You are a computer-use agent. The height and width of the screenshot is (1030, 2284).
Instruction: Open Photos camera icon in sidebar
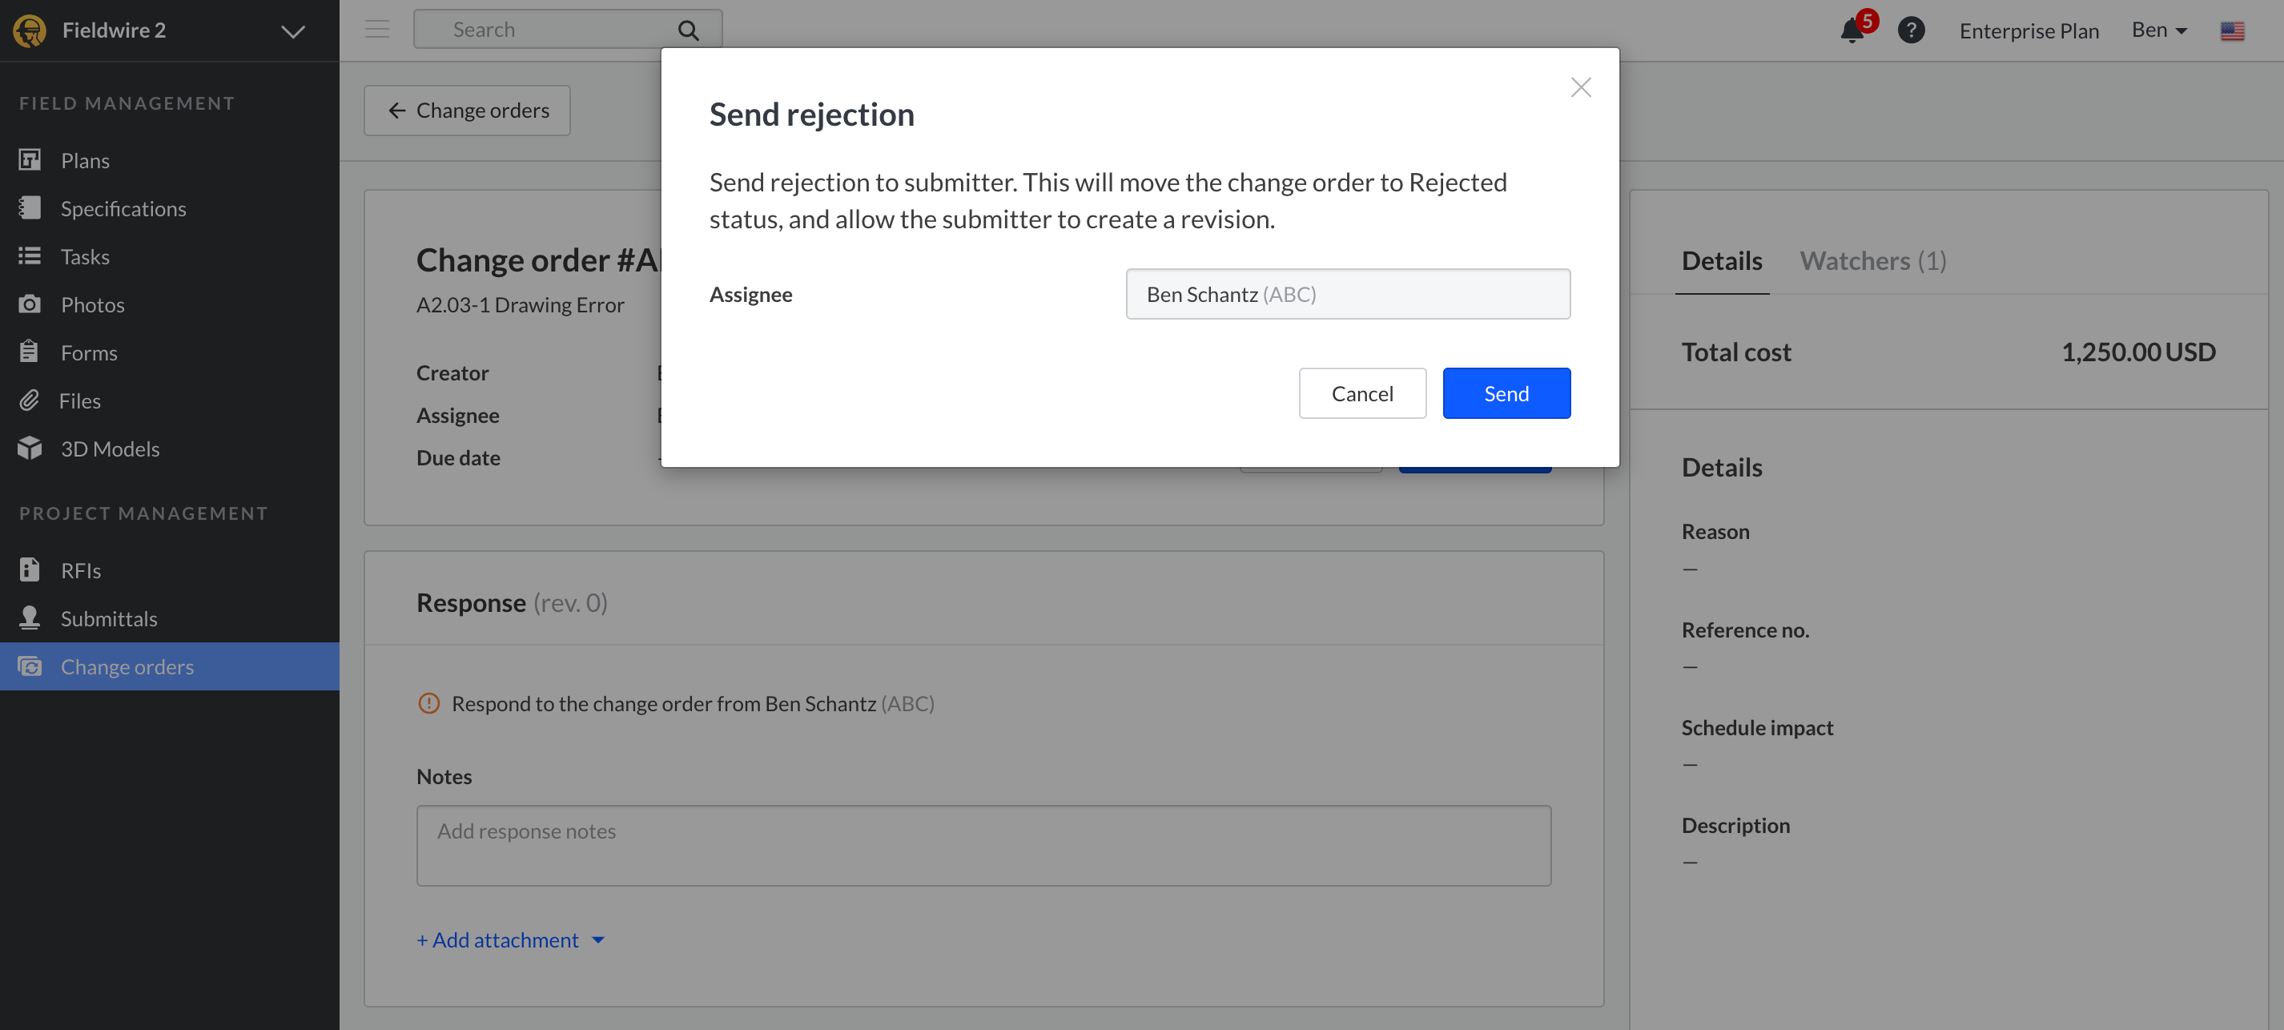(x=30, y=304)
